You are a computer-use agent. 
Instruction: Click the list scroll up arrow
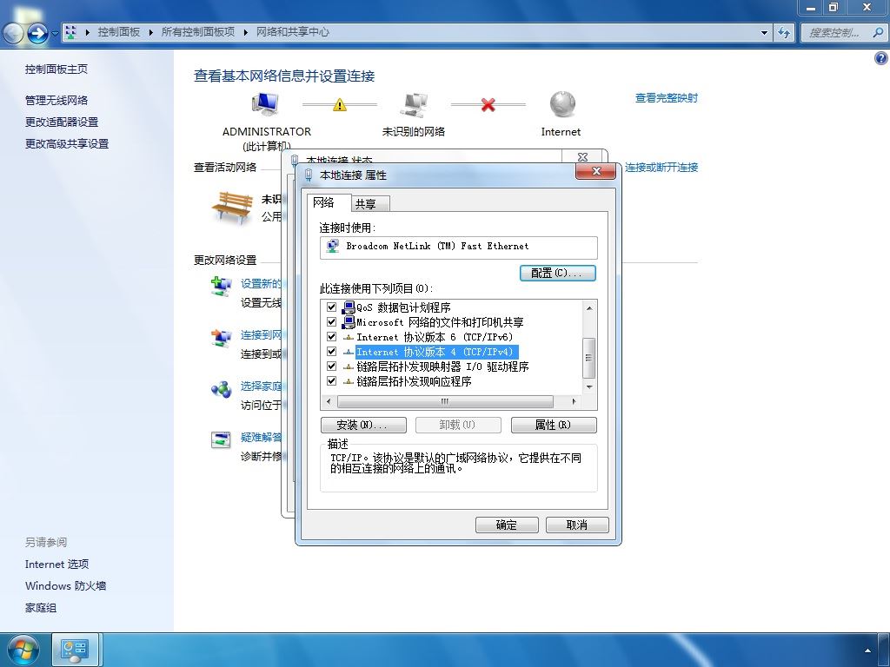coord(589,308)
